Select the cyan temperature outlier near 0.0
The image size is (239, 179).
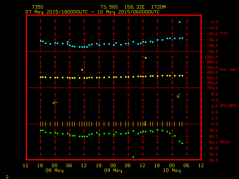[x=180, y=22]
